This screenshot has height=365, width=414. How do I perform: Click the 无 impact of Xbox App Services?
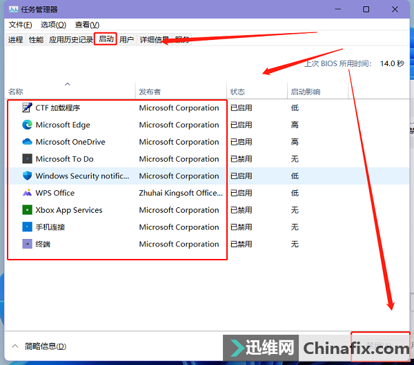(295, 210)
